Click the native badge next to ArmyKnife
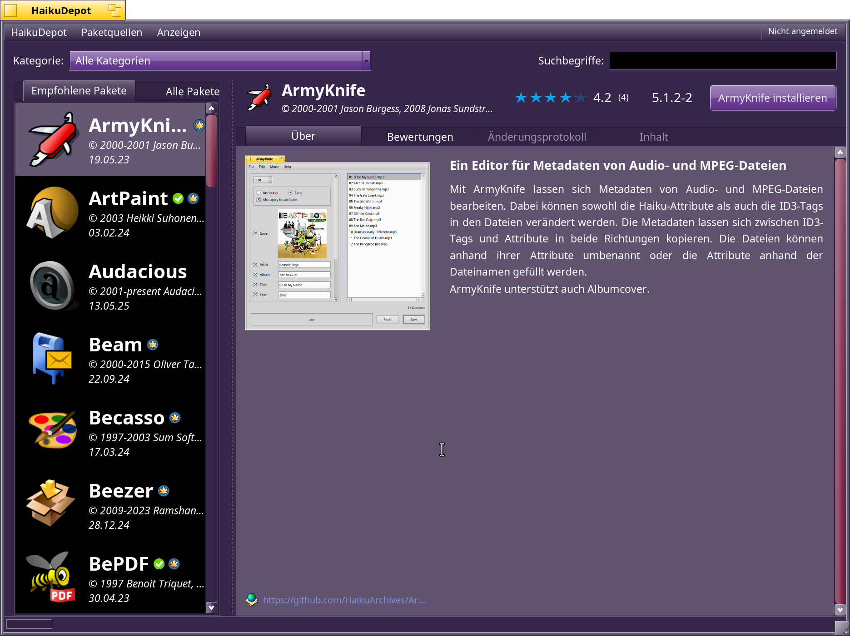The height and width of the screenshot is (636, 850). pyautogui.click(x=199, y=125)
